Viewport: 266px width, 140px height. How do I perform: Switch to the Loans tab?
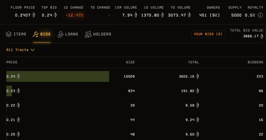(68, 34)
